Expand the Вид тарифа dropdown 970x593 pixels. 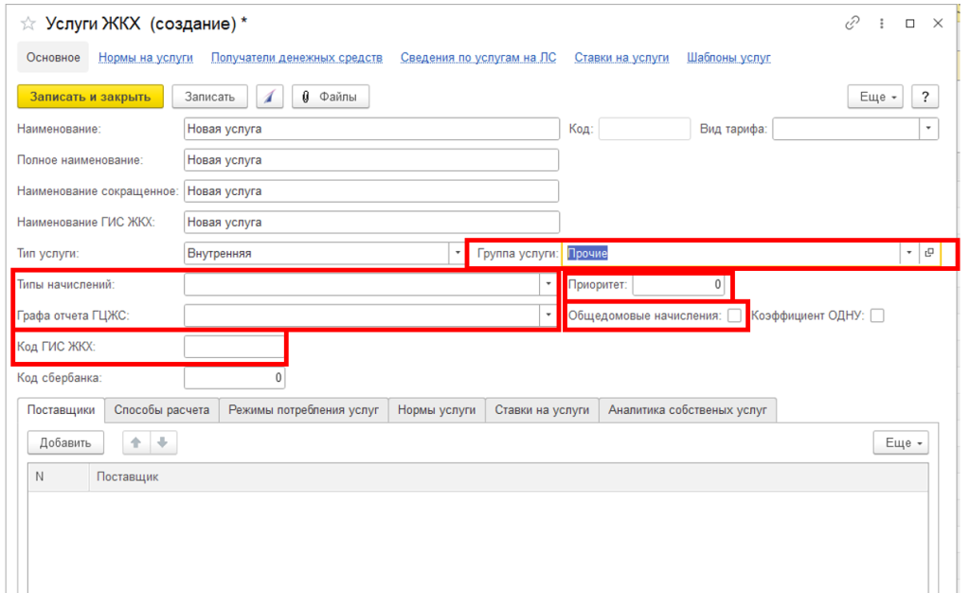pyautogui.click(x=928, y=129)
